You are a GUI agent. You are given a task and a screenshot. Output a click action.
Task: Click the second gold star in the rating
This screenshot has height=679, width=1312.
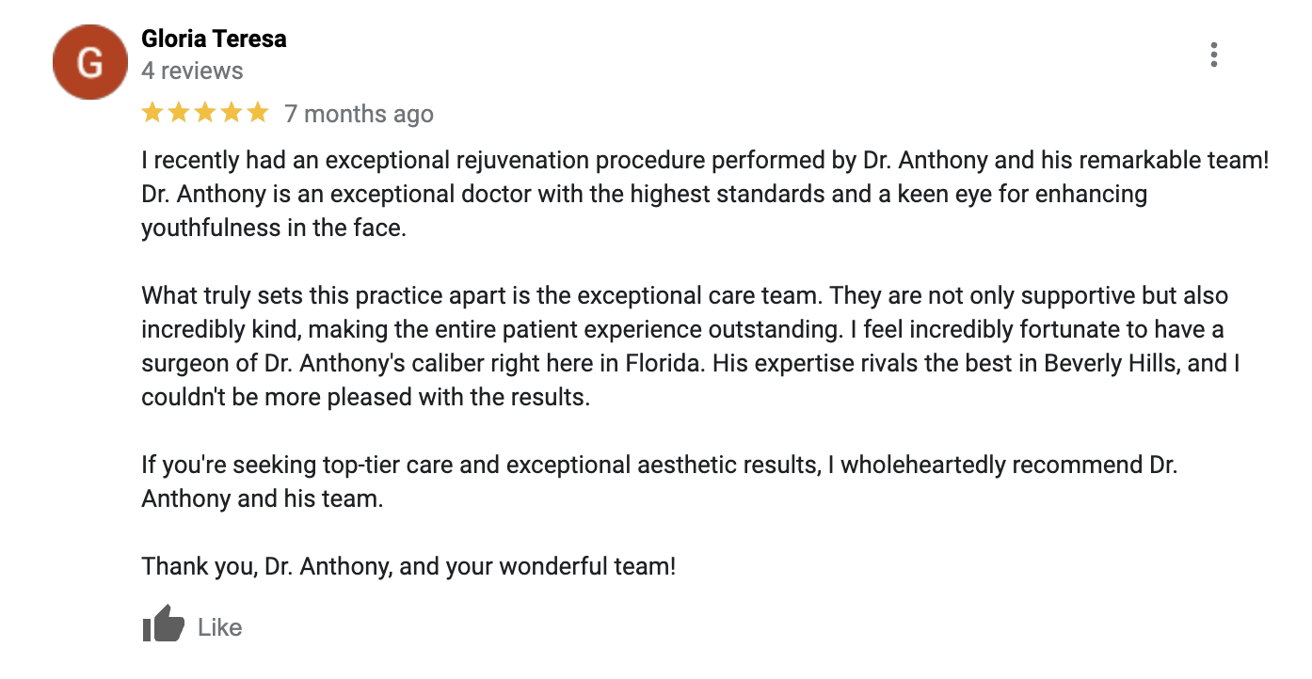(x=179, y=114)
